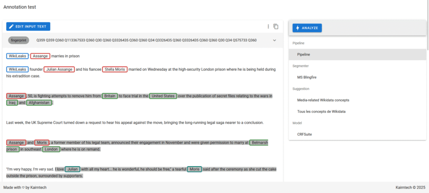Select the Pipeline item in the list
This screenshot has width=429, height=193.
(303, 54)
